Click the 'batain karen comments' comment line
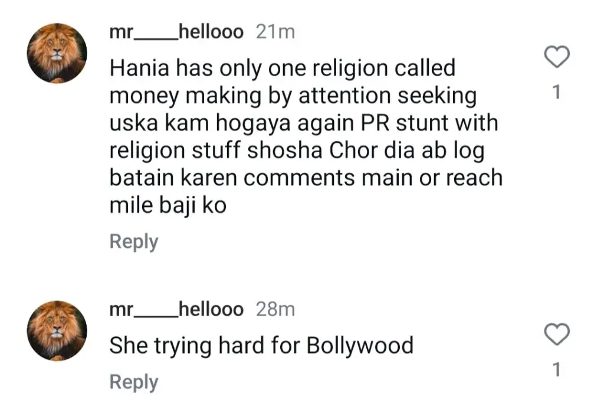This screenshot has width=604, height=413. pyautogui.click(x=306, y=178)
